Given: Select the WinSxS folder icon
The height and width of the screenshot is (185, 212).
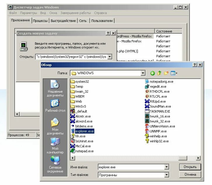Looking at the screenshot, I should pyautogui.click(x=73, y=106).
